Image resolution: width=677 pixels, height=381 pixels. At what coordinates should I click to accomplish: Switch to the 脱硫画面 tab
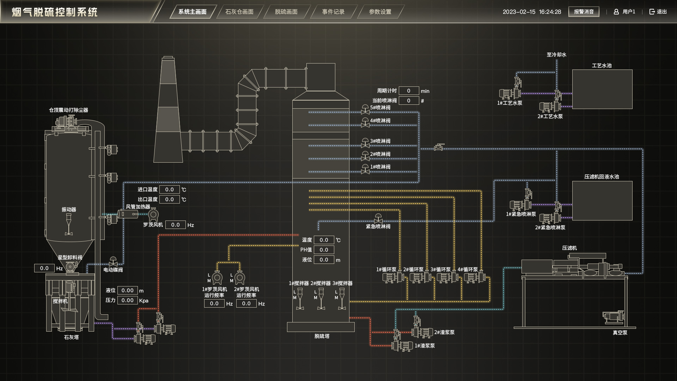[x=286, y=12]
